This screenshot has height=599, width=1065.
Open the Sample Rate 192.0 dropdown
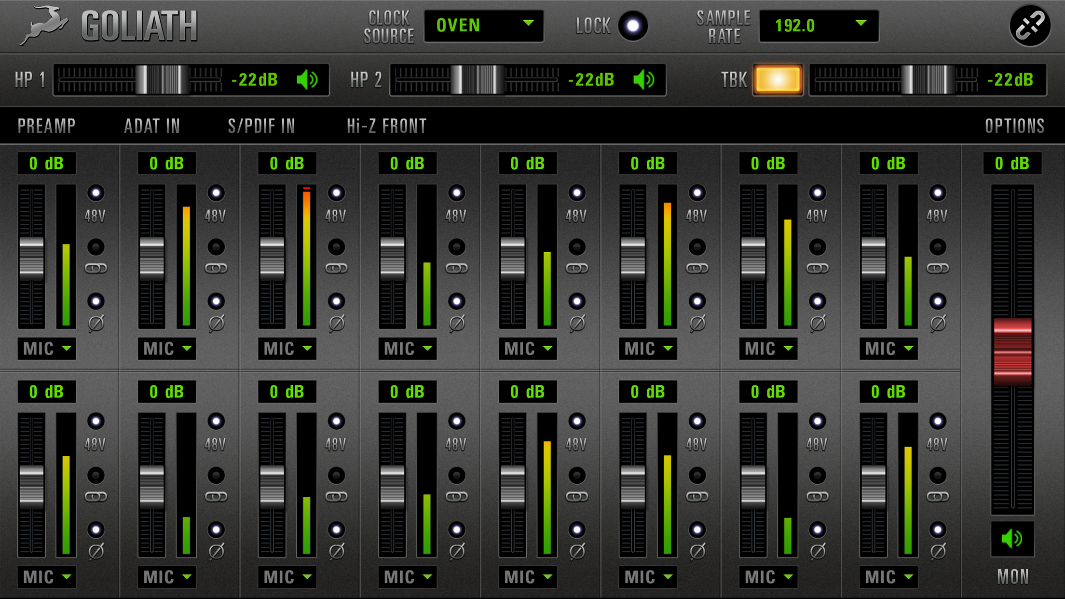[819, 26]
